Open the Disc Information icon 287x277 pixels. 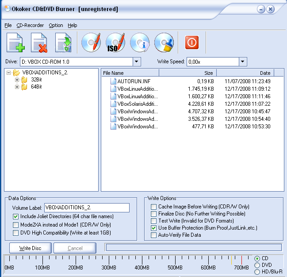[x=140, y=42]
